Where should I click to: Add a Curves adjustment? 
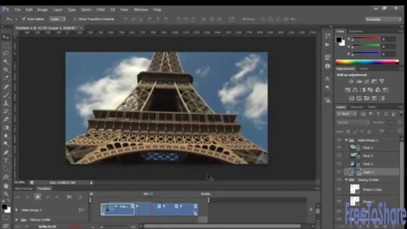click(367, 82)
